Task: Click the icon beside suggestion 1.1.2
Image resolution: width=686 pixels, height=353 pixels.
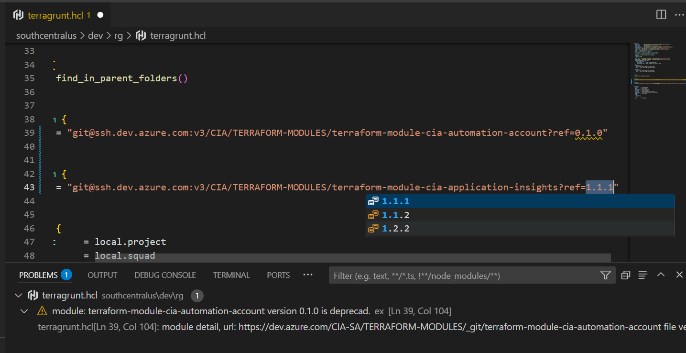Action: (374, 215)
